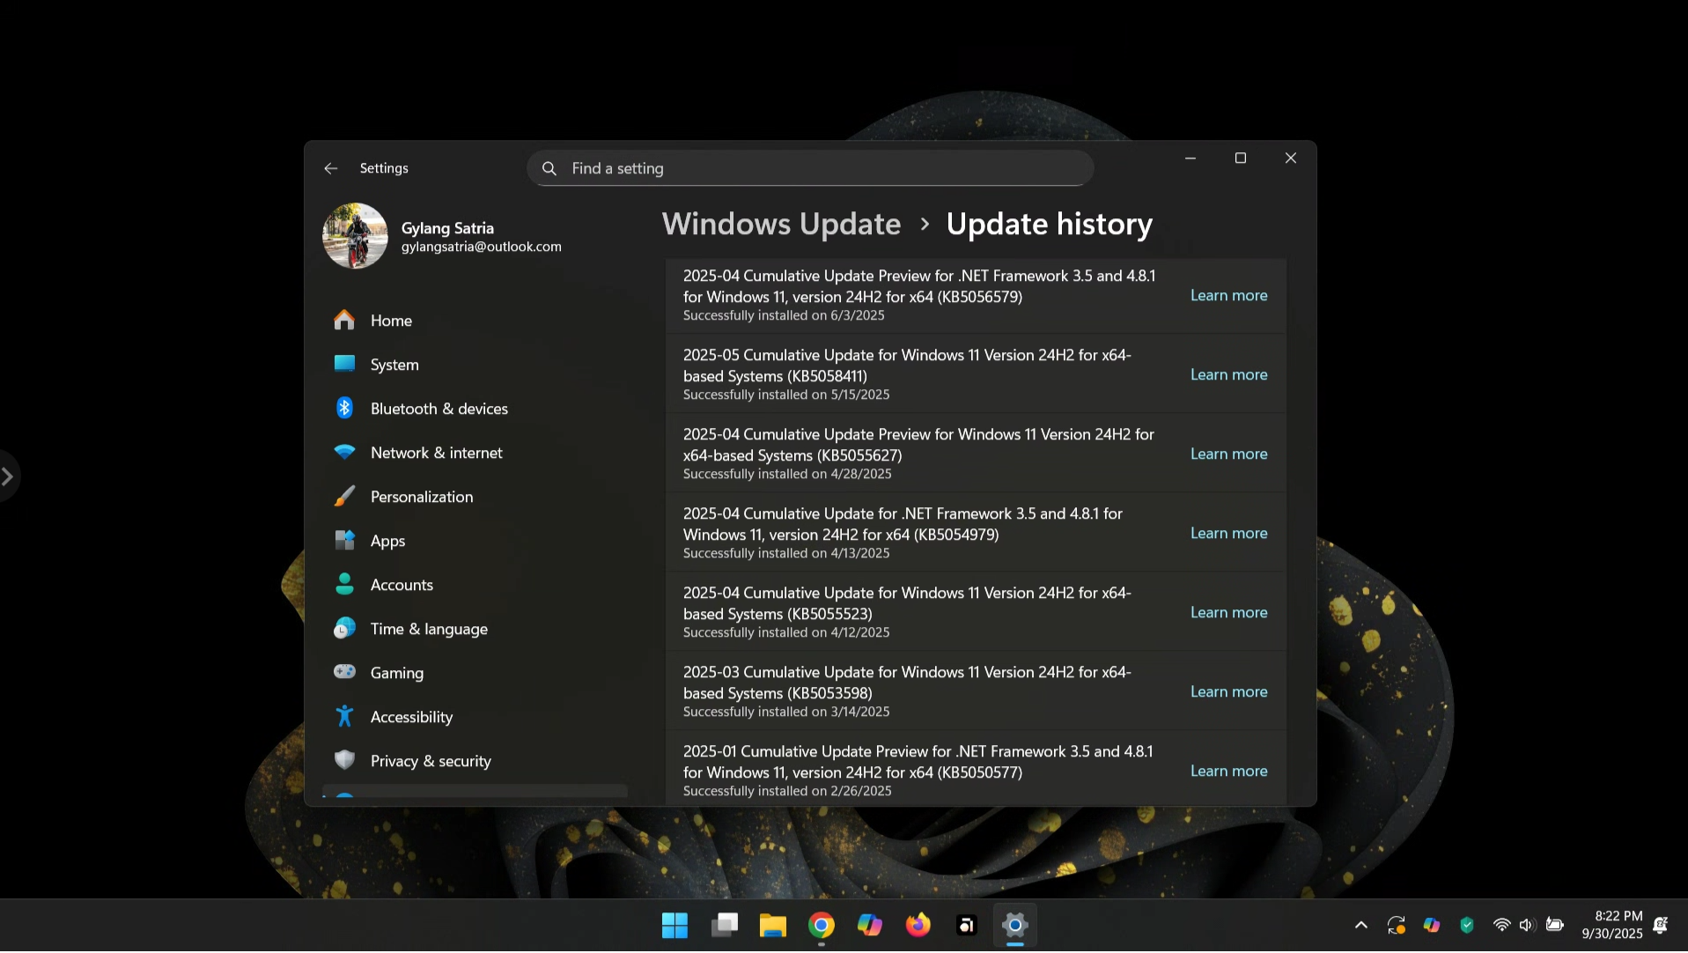Screen dimensions: 1688x953
Task: Open the AI app icon next to Firefox
Action: (x=967, y=926)
